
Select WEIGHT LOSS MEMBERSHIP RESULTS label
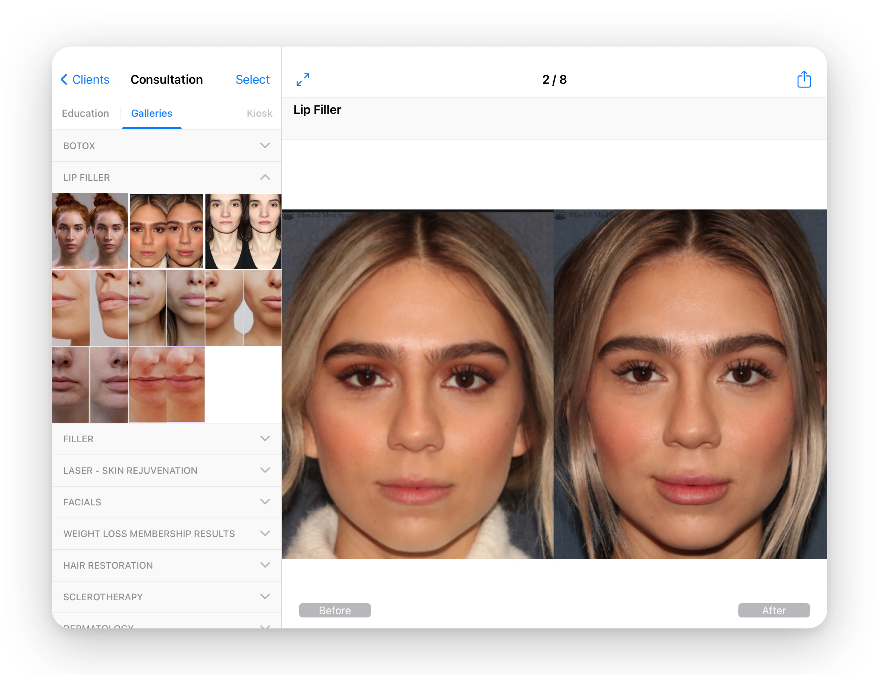(x=149, y=534)
